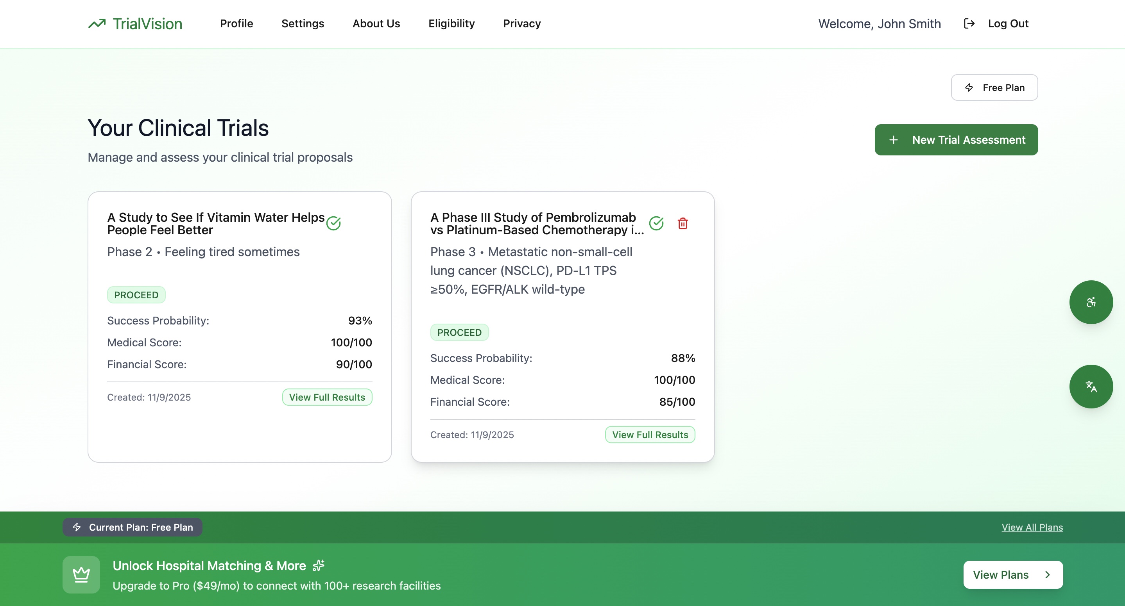Click the View All Plans link
Screen dimensions: 1125x606
(x=1032, y=527)
